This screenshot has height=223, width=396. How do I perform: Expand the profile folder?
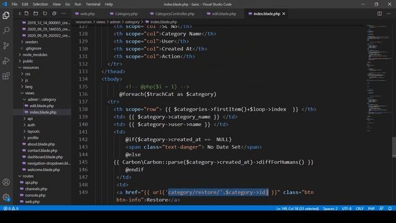click(33, 138)
